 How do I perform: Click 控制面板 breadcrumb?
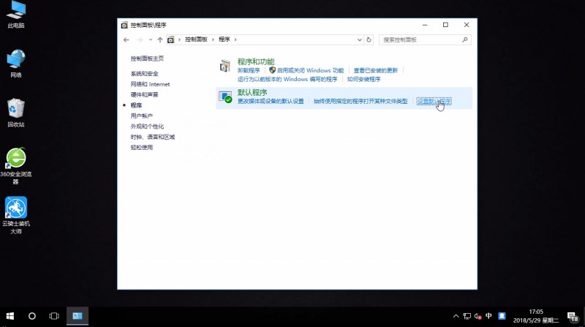(196, 40)
